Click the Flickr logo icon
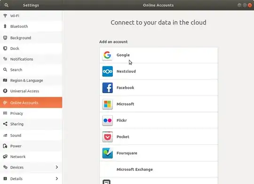The height and width of the screenshot is (184, 254). coord(107,120)
